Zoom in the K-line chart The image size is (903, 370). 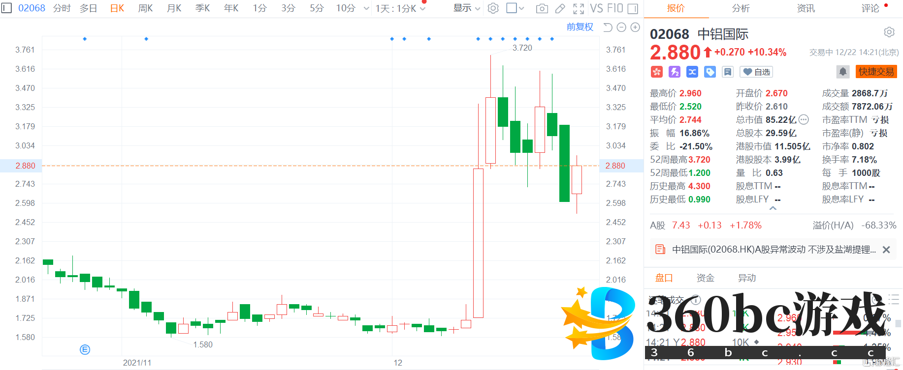(635, 28)
